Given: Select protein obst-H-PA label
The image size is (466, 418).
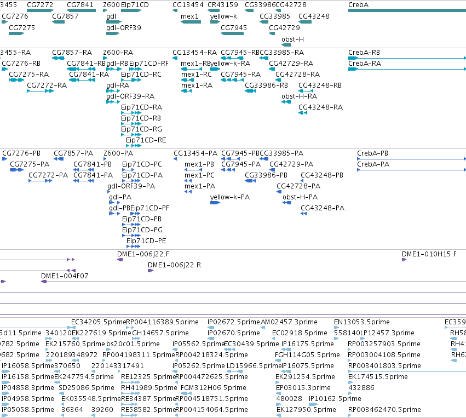Looking at the screenshot, I should click(300, 197).
